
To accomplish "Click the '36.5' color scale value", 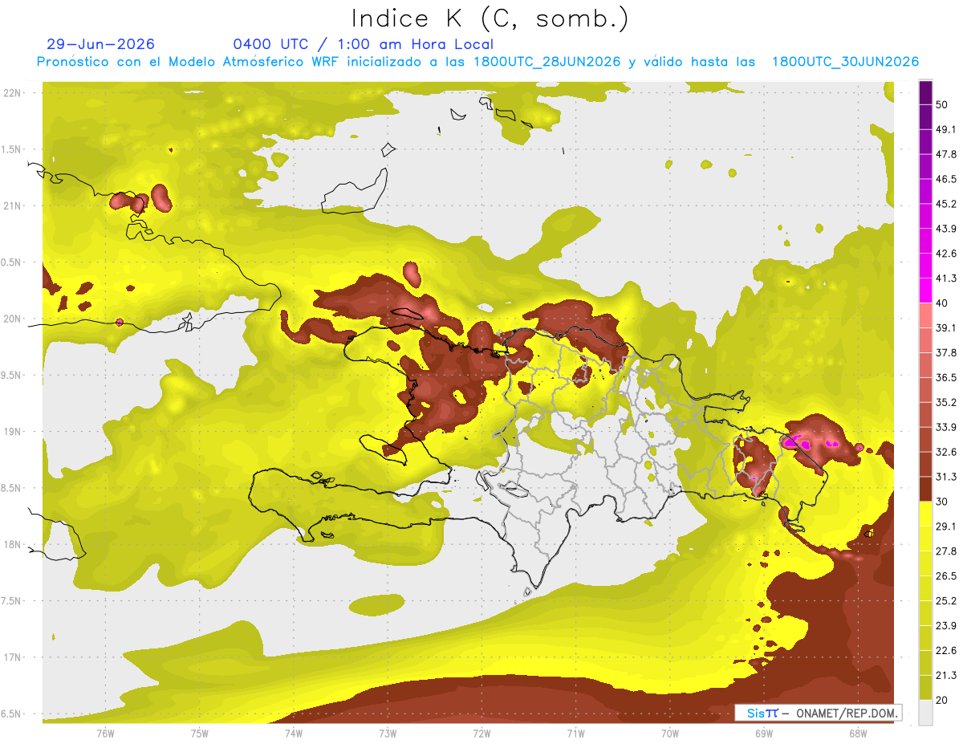I will coord(946,377).
